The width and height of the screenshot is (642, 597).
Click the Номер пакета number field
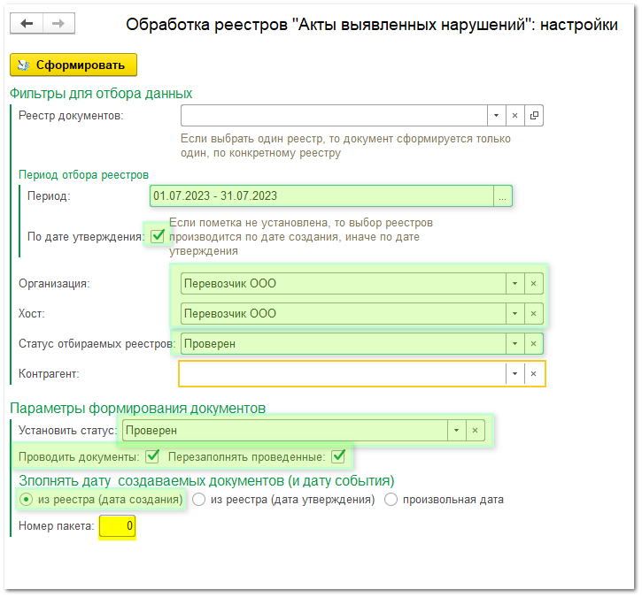click(117, 528)
